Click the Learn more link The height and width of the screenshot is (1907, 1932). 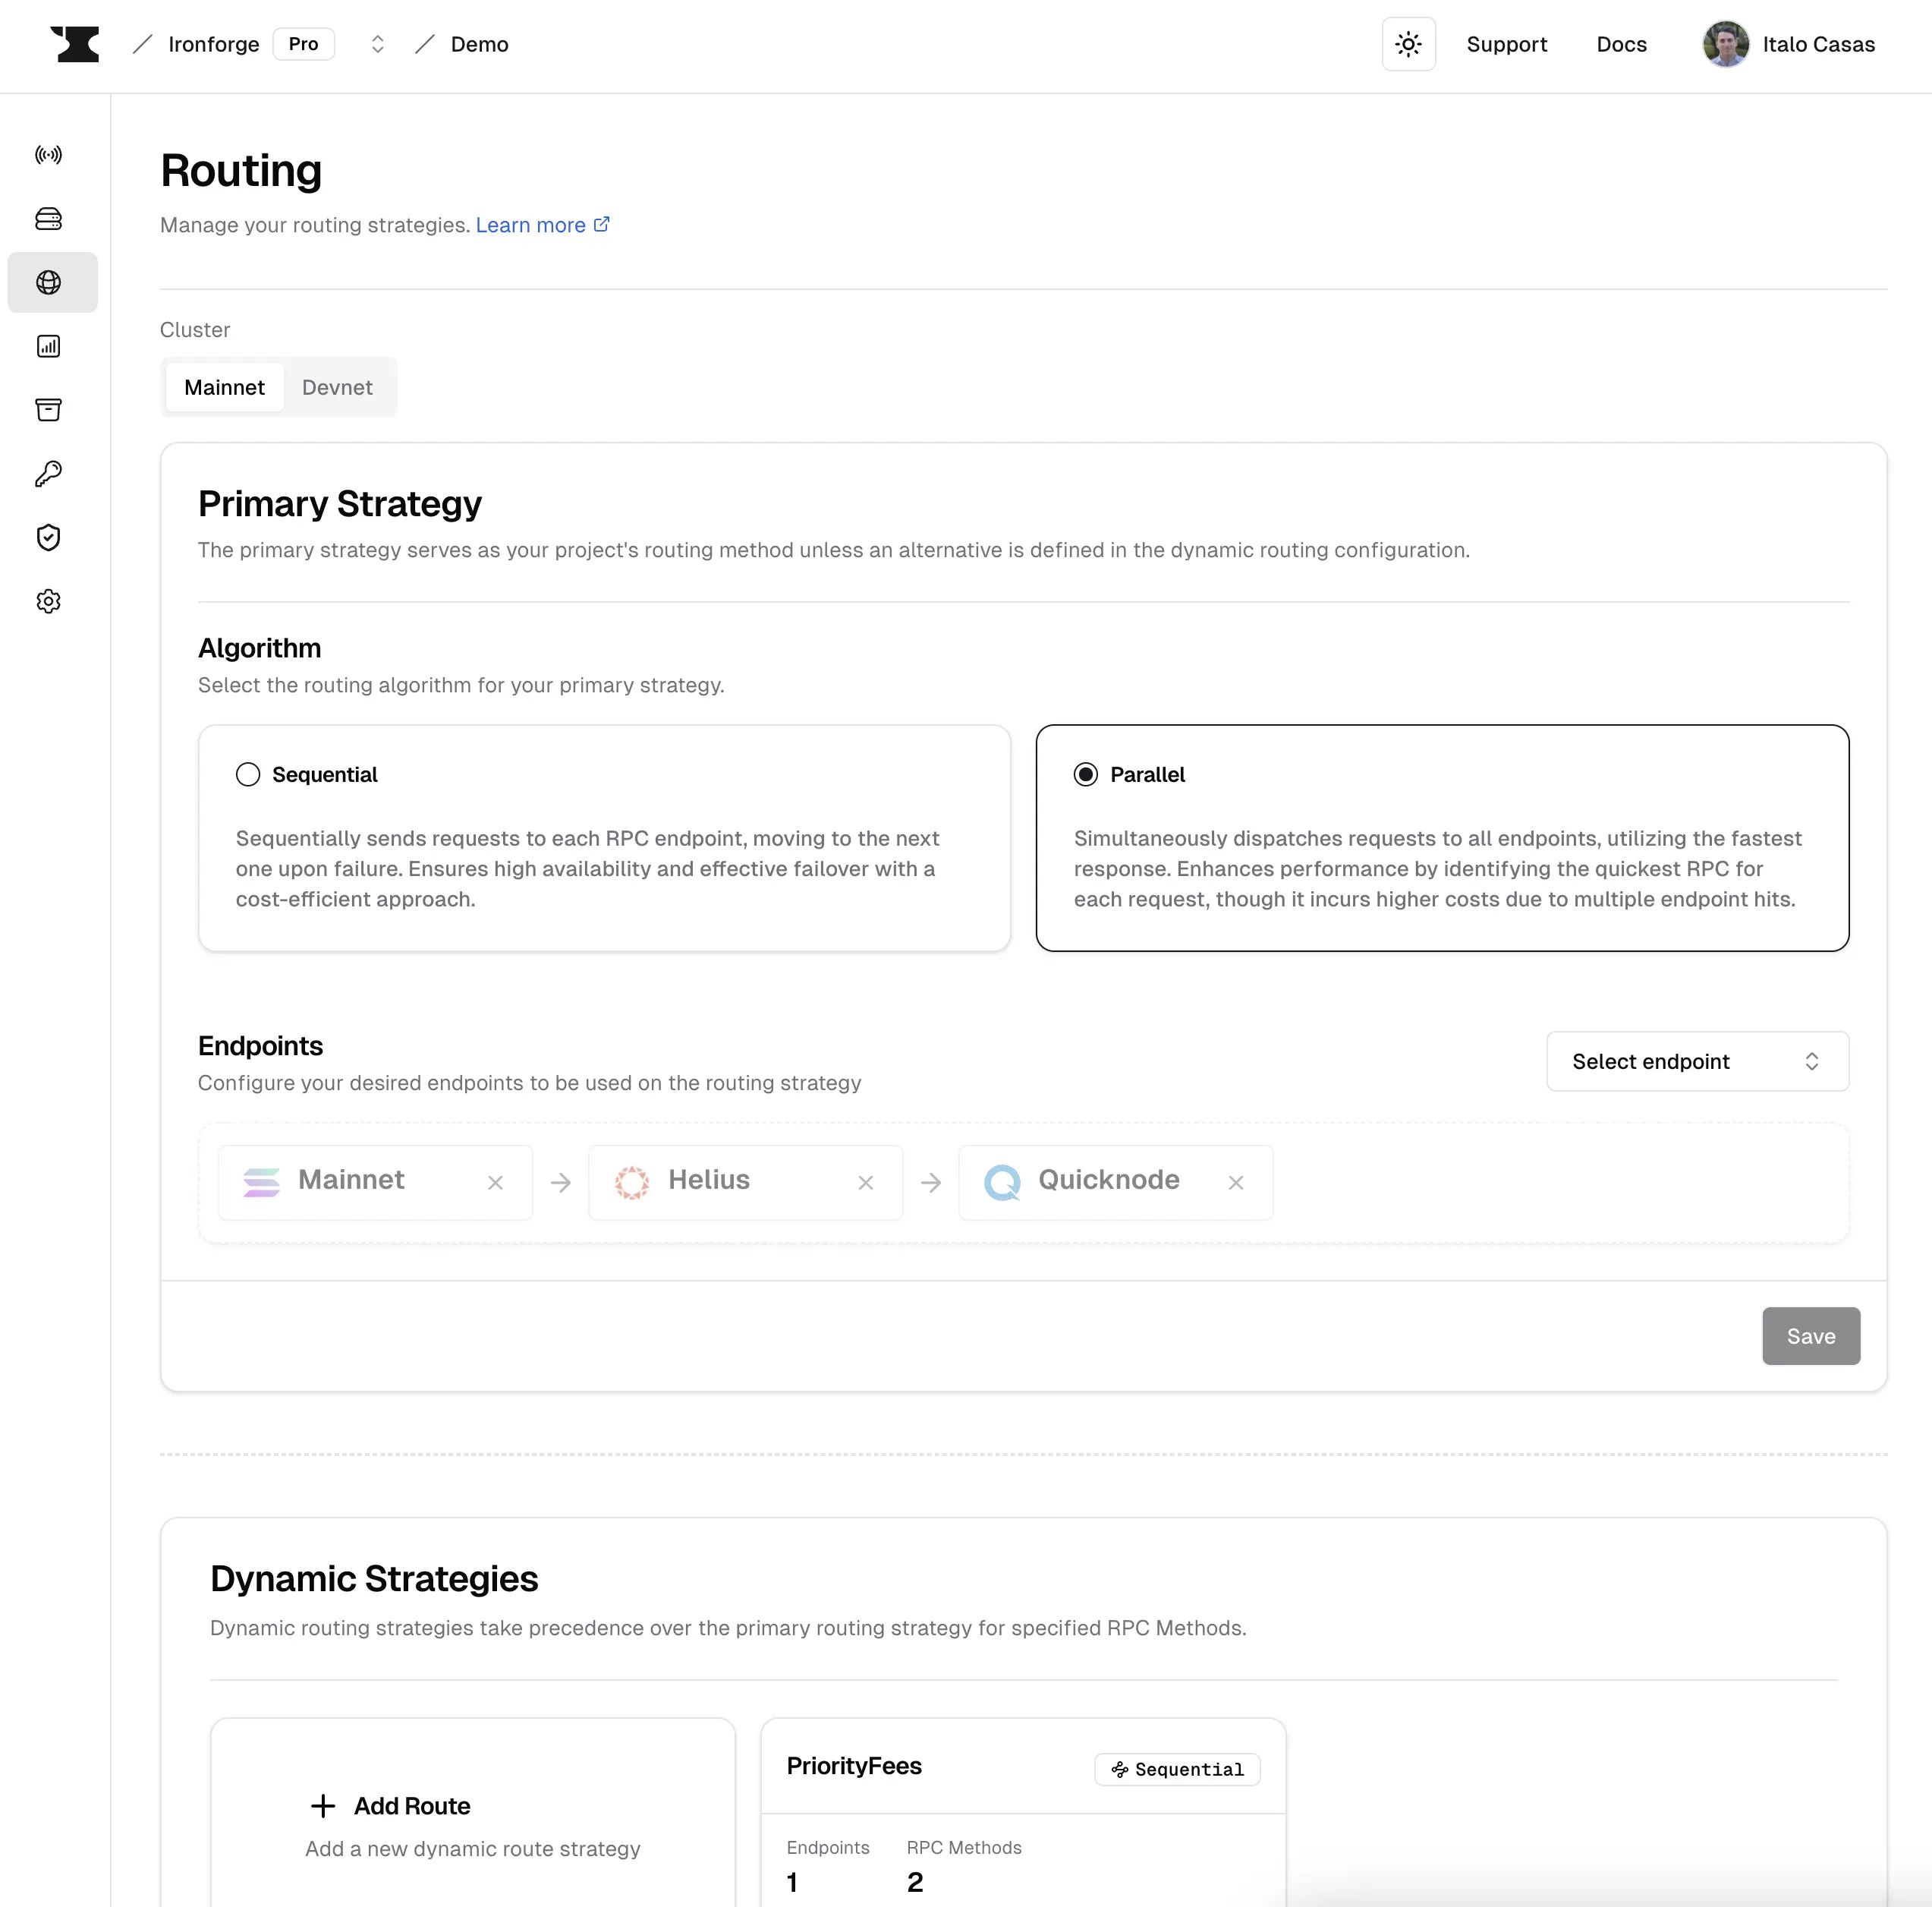(x=531, y=225)
